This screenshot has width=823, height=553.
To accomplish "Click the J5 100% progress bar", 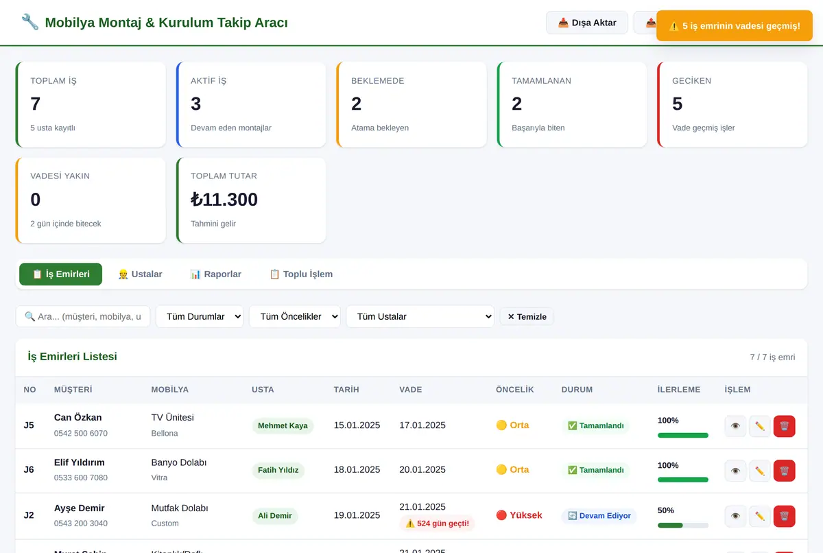I will coord(683,435).
